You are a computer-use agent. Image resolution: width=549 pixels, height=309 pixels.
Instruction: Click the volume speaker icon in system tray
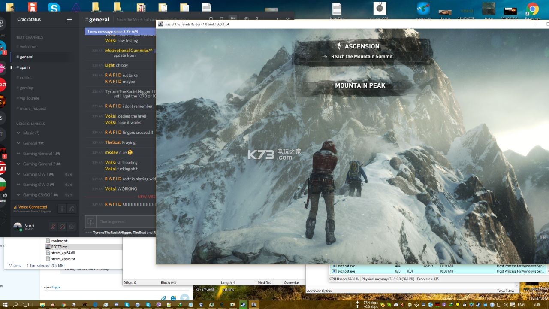pyautogui.click(x=506, y=305)
